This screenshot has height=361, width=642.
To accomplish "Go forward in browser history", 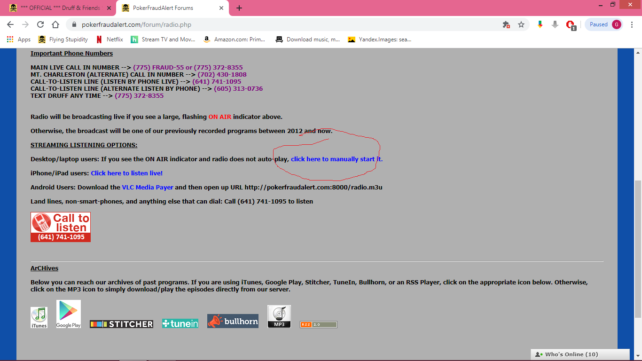I will (25, 24).
